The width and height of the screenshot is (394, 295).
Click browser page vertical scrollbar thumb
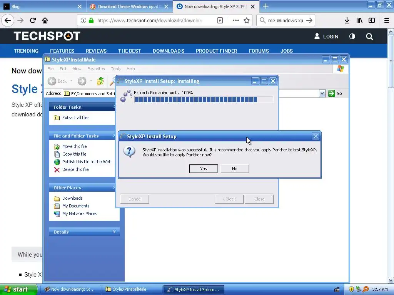pos(391,62)
